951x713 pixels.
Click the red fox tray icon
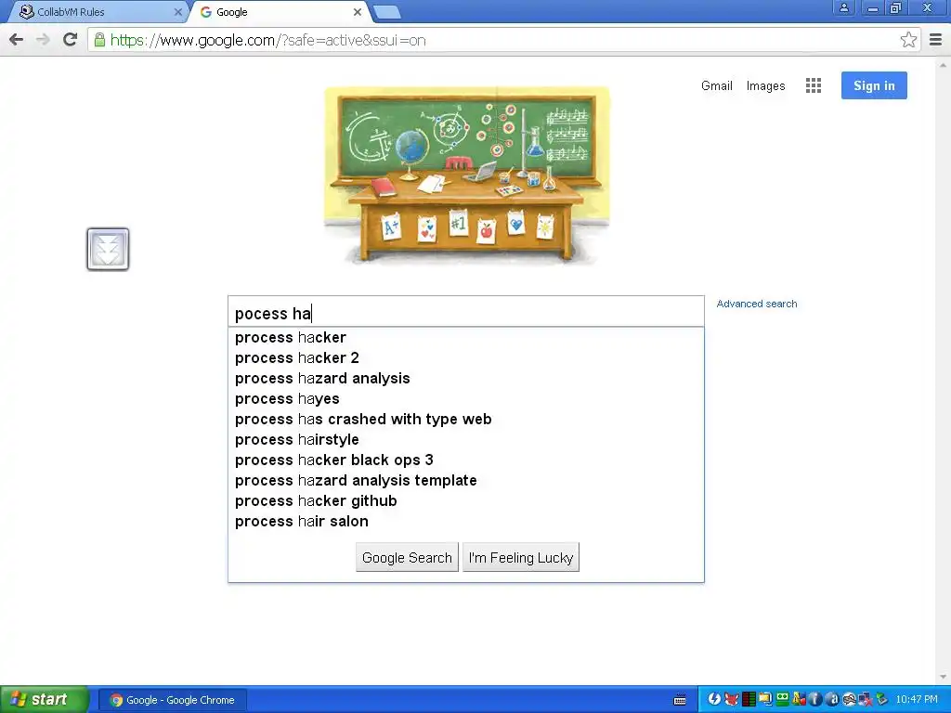[x=732, y=698]
